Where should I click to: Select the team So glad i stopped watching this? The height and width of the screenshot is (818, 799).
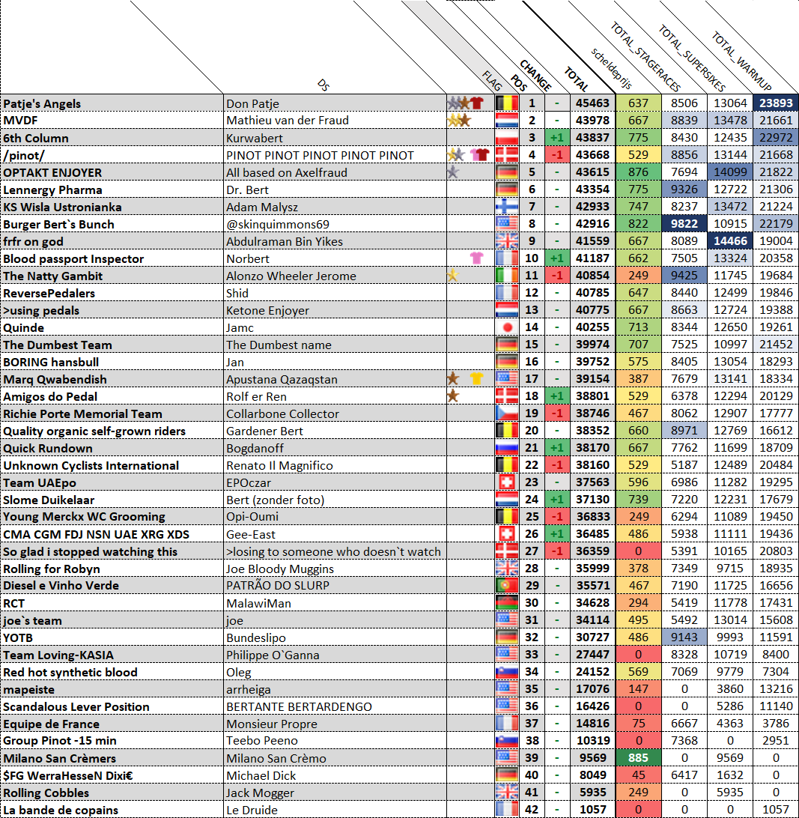(90, 551)
